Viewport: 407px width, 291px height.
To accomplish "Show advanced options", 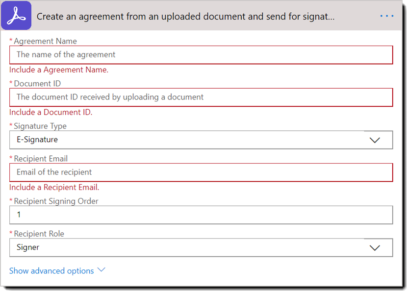I will (x=51, y=271).
